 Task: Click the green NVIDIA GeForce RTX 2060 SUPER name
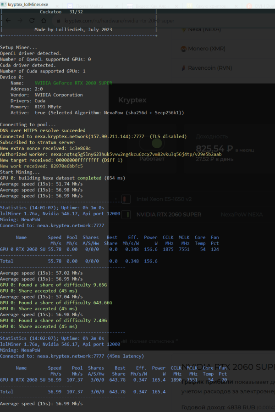pyautogui.click(x=73, y=83)
